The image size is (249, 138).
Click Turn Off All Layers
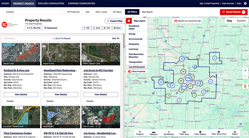pyautogui.click(x=137, y=67)
